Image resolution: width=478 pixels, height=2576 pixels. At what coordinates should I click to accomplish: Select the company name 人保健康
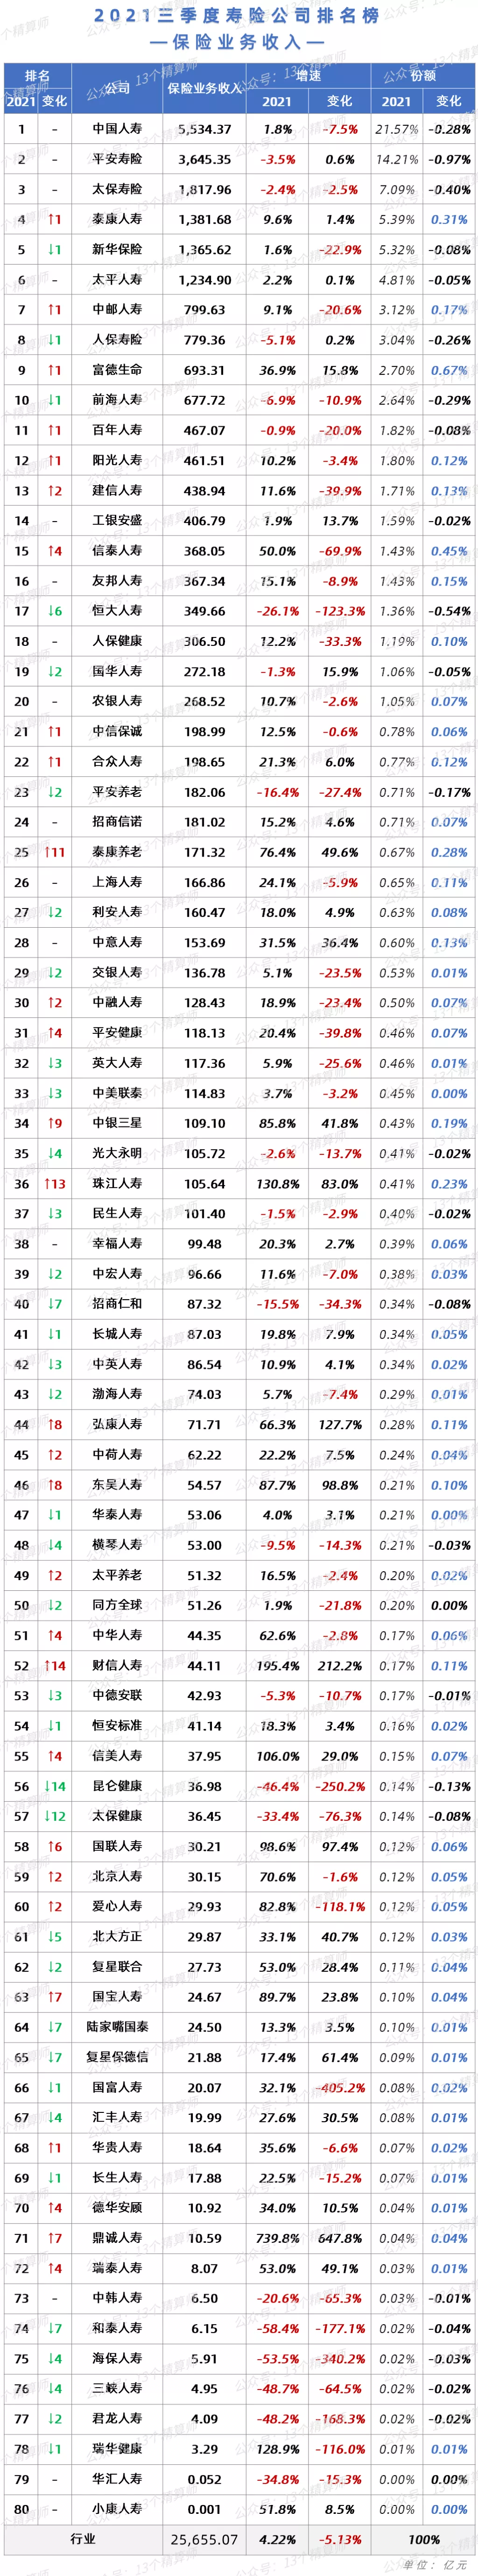click(x=118, y=641)
